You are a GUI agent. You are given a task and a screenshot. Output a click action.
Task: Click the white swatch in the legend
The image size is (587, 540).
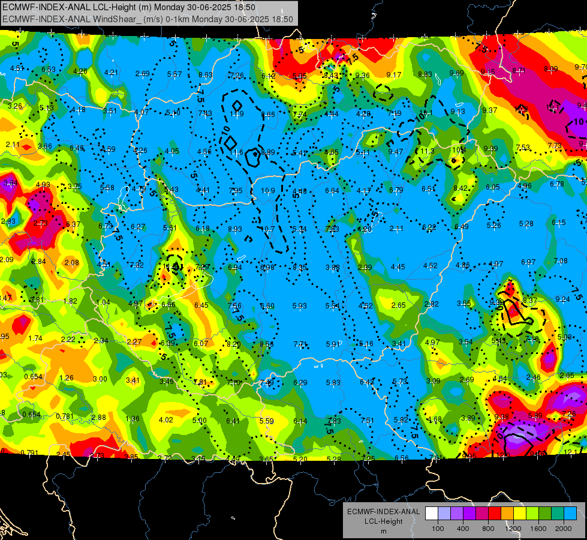[x=432, y=514]
